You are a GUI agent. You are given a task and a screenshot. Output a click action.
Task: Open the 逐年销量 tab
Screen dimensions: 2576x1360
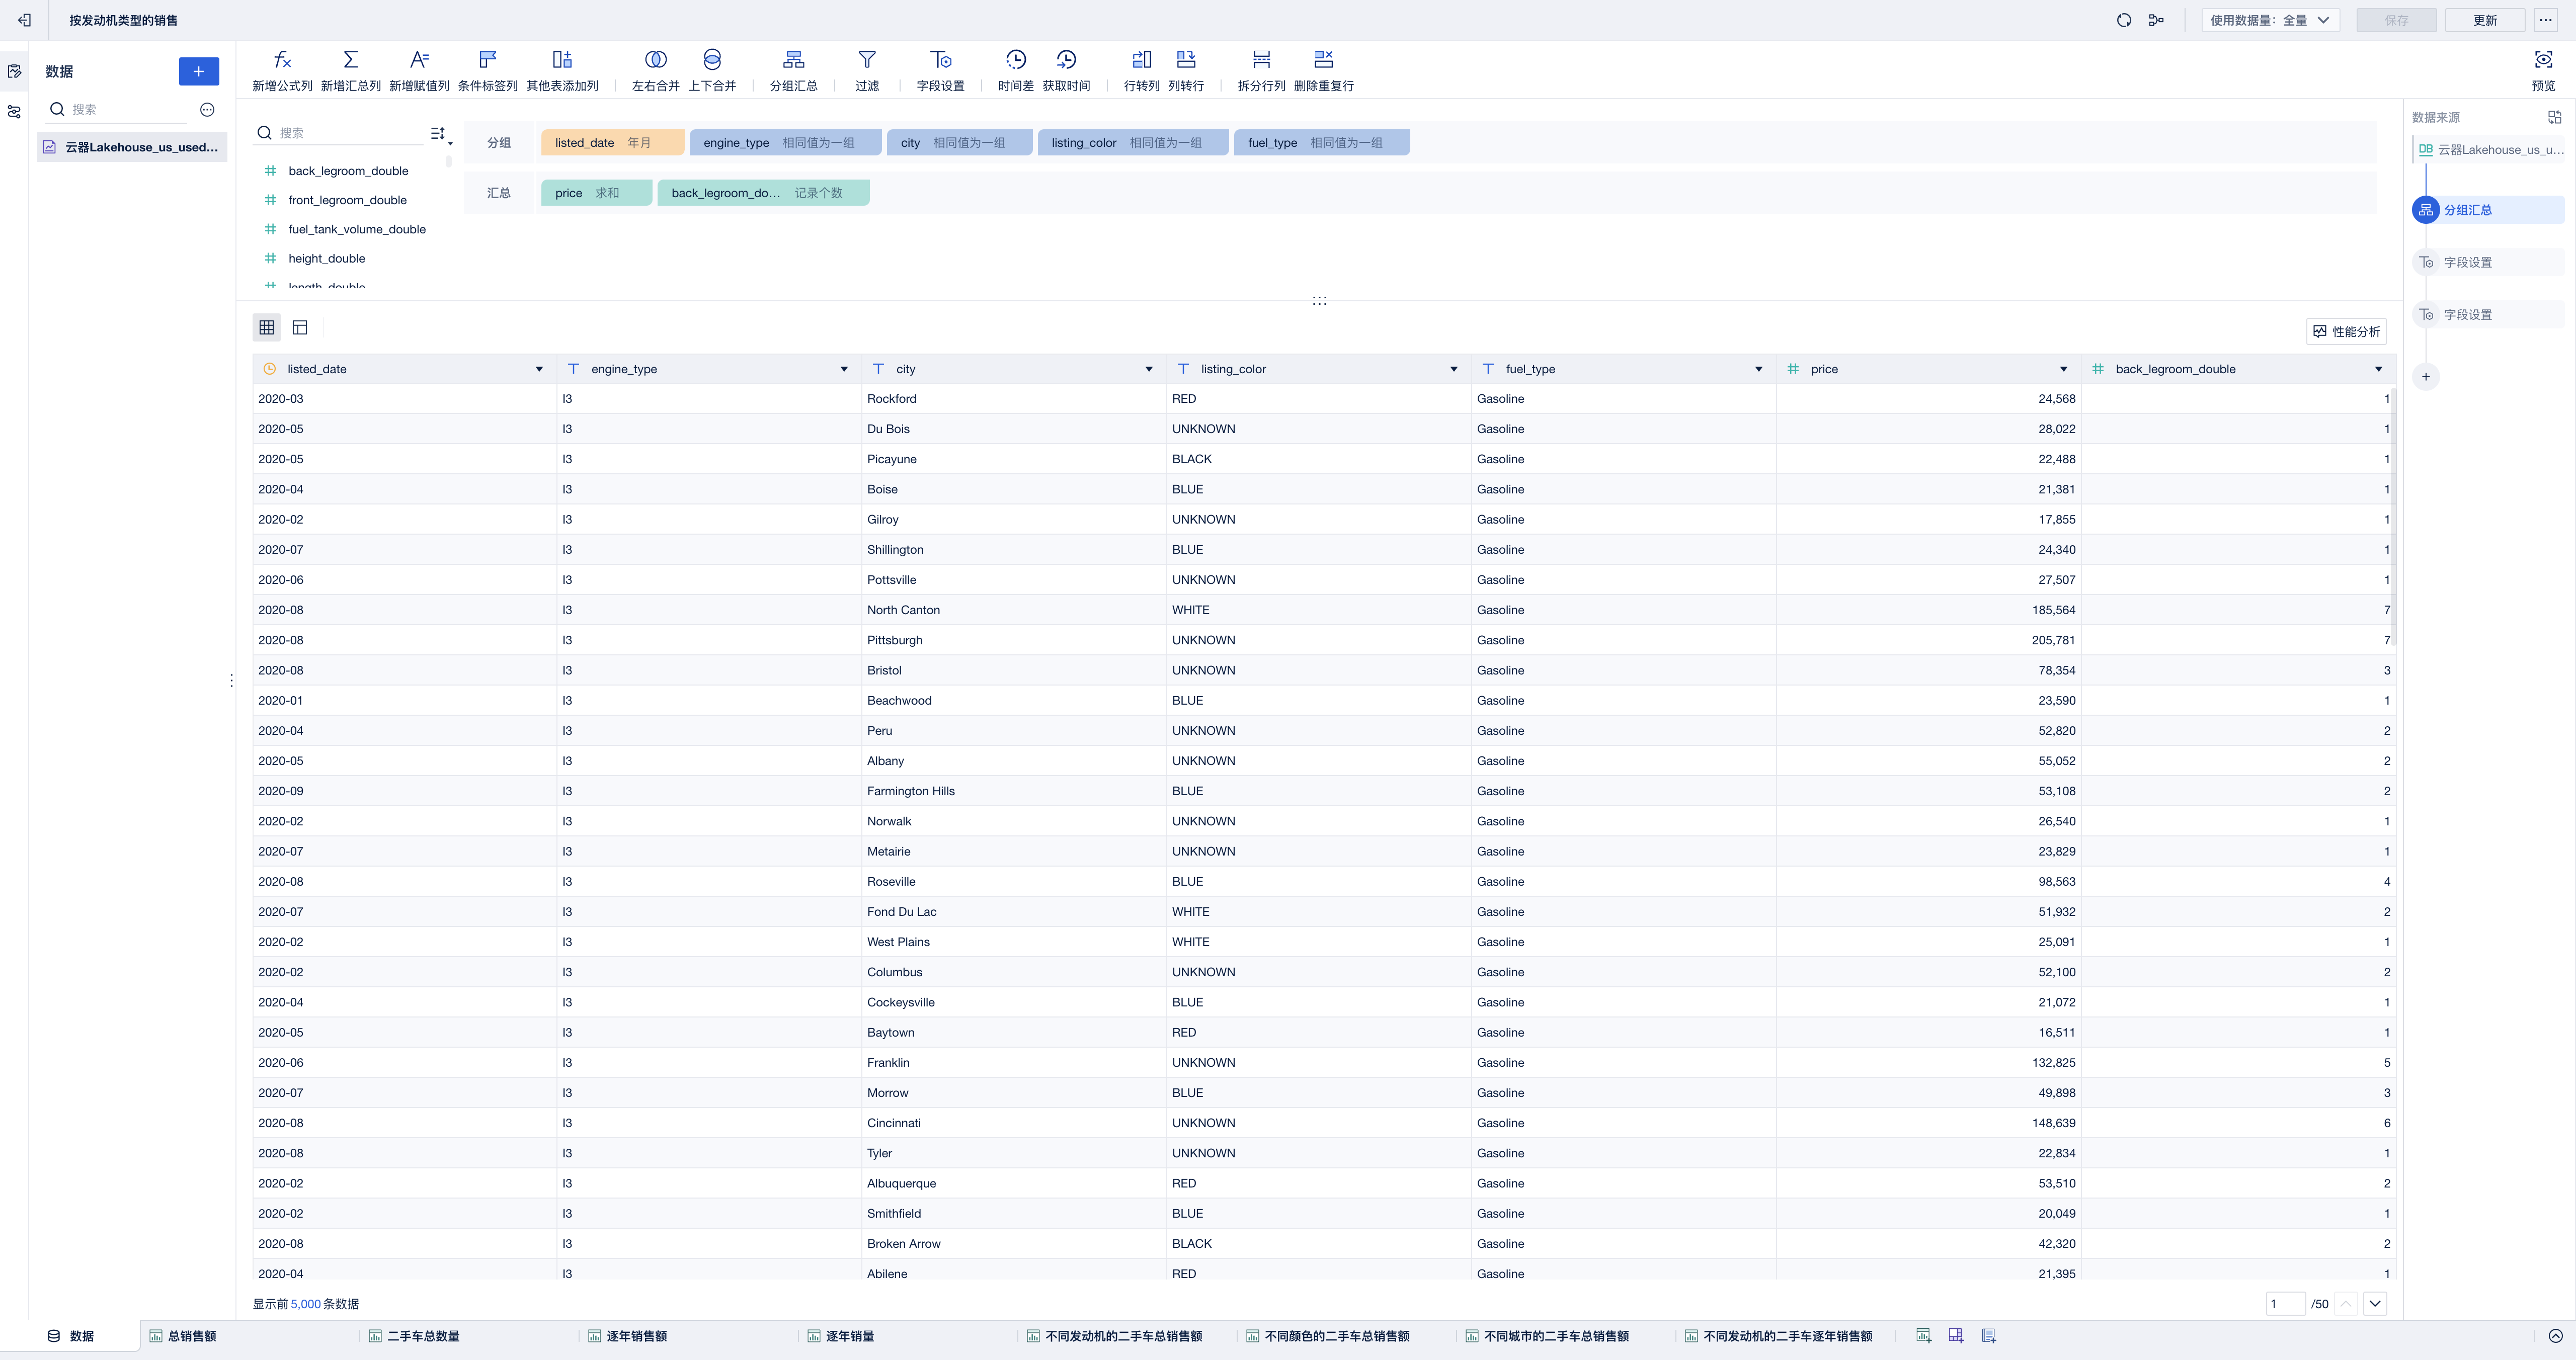849,1336
